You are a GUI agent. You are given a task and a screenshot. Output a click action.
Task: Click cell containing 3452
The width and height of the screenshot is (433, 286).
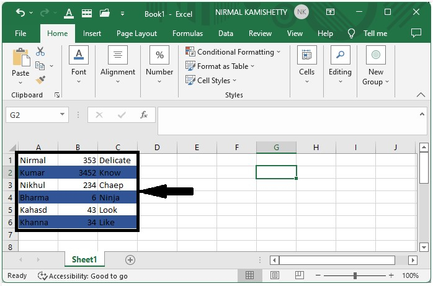(78, 173)
